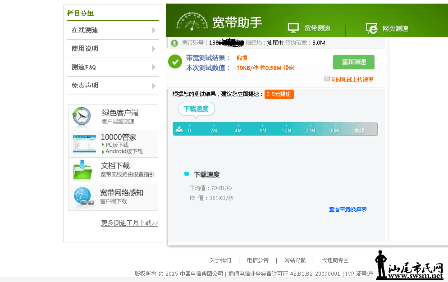The height and width of the screenshot is (282, 448).
Task: Click the 0.5元提速 orange button
Action: pos(279,94)
